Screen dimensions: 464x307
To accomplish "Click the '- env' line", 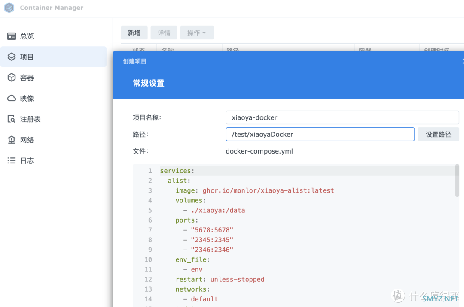I will (192, 269).
